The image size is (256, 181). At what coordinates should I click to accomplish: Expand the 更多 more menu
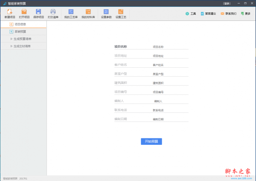[x=245, y=14]
